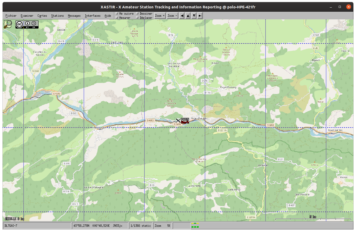
Task: Click the Saint-Léger village label
Action: pos(117,42)
